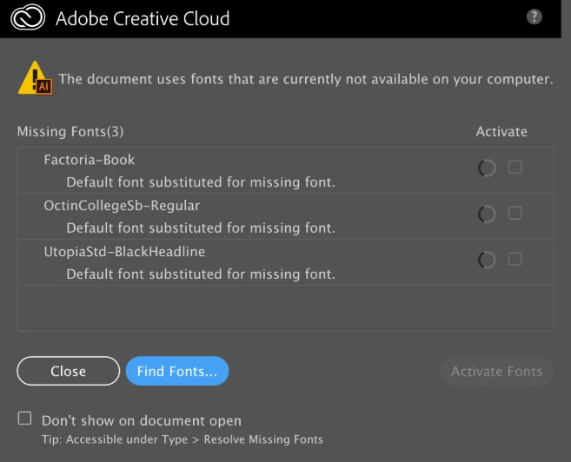571x462 pixels.
Task: Click the Adobe Creative Cloud title text
Action: click(143, 18)
